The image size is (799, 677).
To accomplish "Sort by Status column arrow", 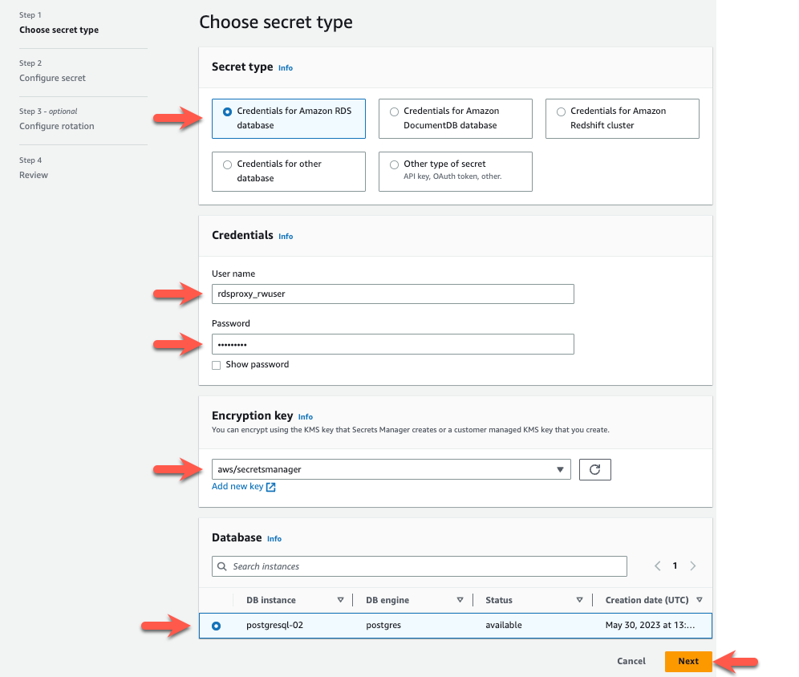I will click(579, 600).
